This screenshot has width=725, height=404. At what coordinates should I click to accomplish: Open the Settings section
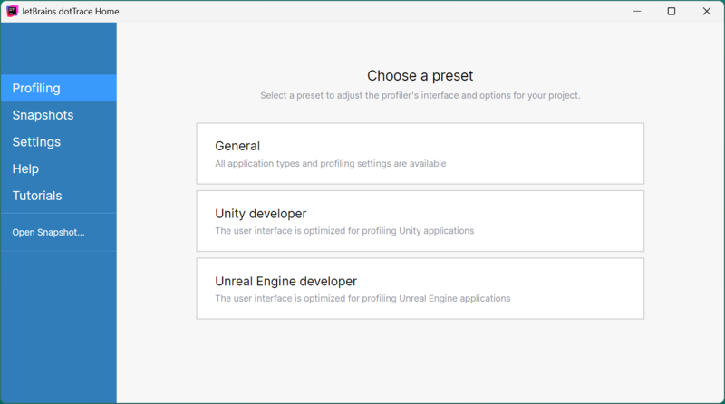pyautogui.click(x=59, y=142)
